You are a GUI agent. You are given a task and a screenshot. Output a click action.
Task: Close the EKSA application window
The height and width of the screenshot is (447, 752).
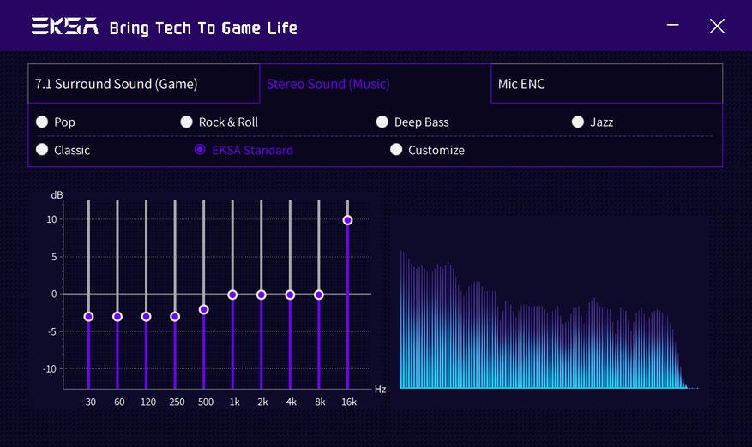coord(717,26)
